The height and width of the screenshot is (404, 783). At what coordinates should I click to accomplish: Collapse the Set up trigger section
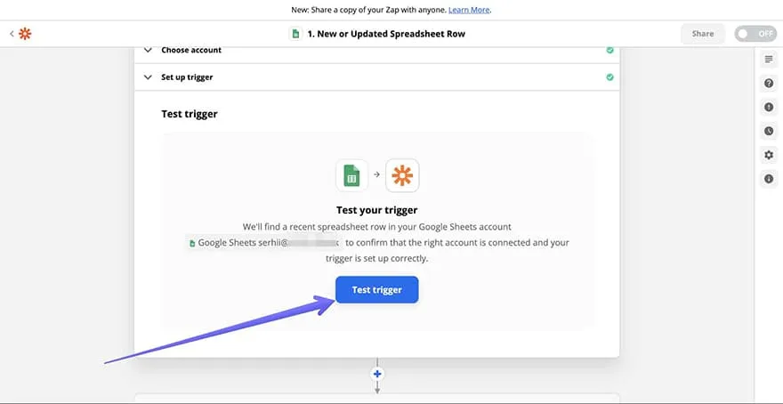coord(147,77)
